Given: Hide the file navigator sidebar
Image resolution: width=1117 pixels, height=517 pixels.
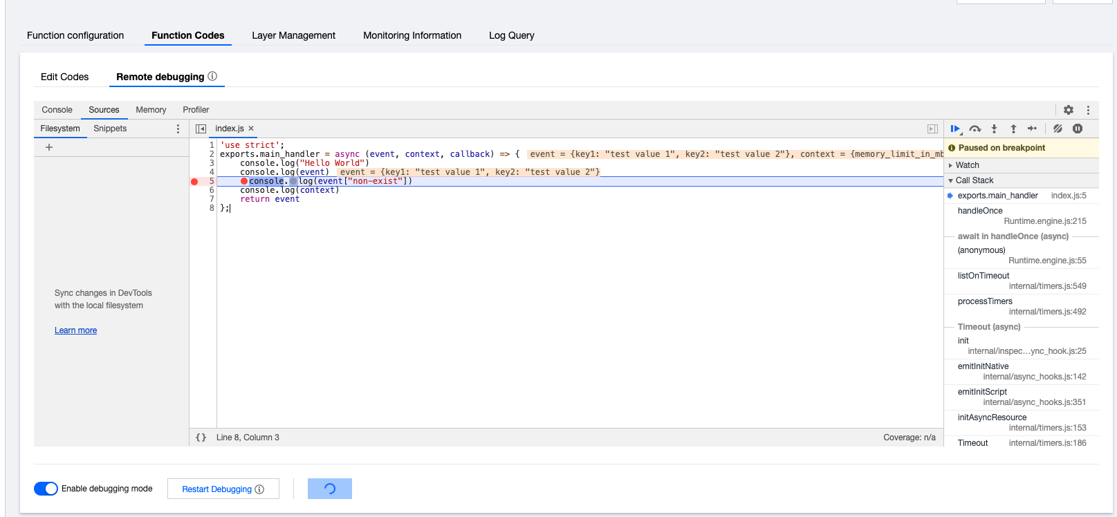Looking at the screenshot, I should (x=201, y=129).
